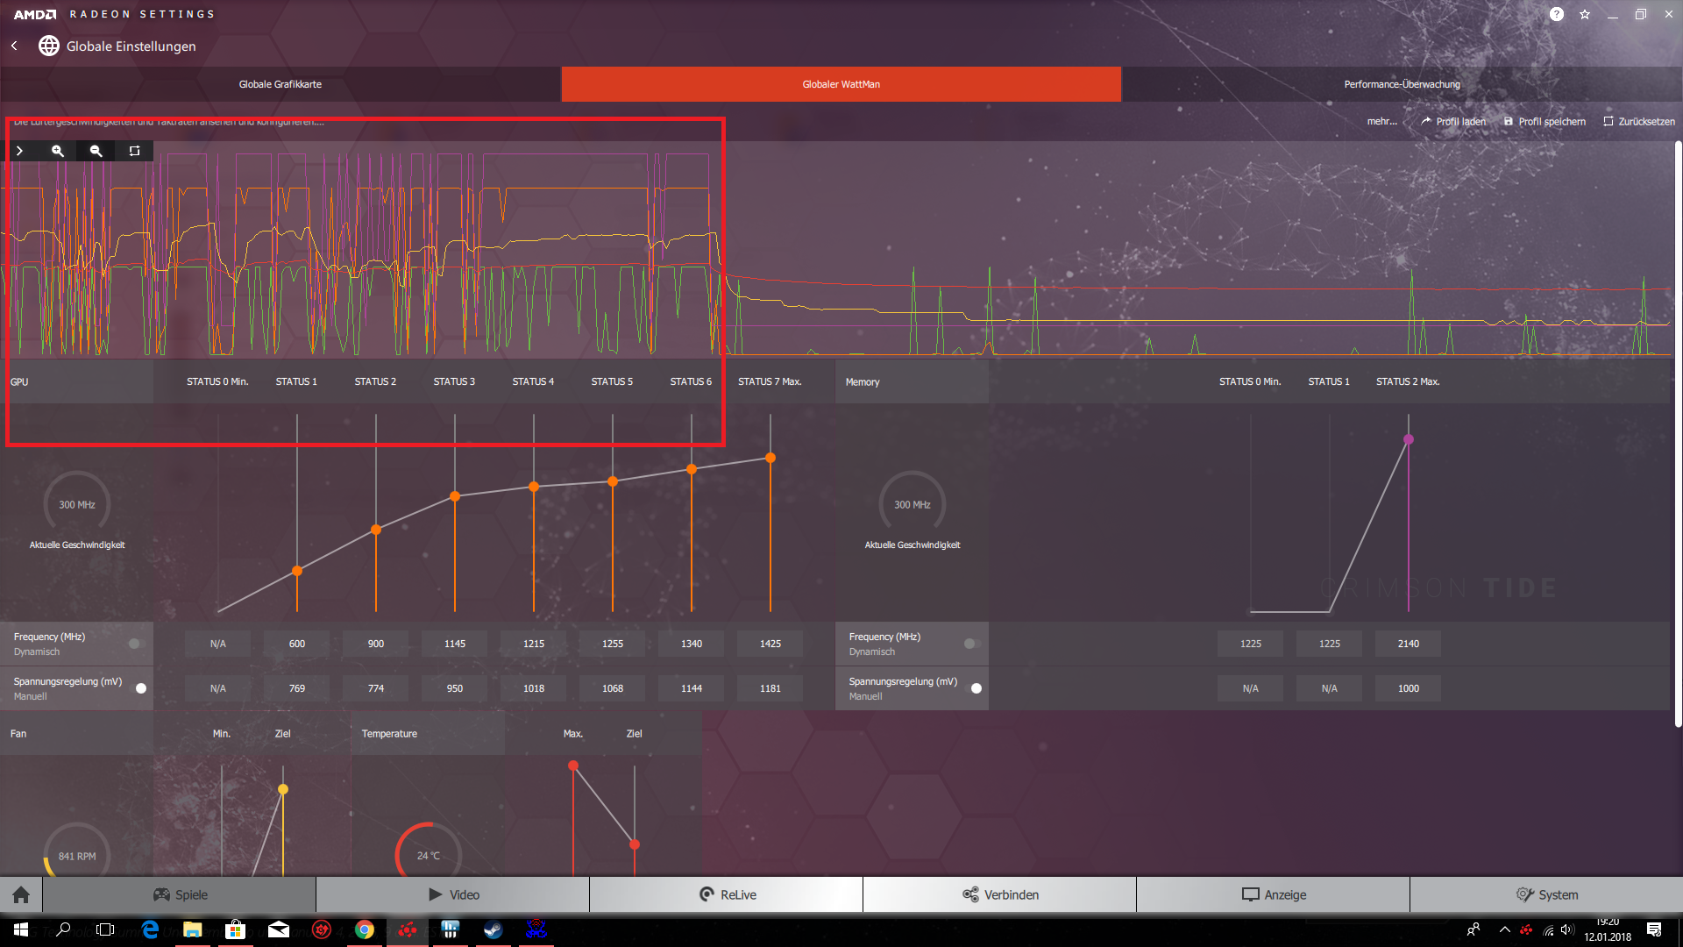Screen dimensions: 1683x947
Task: Expand the 'mehr...' options
Action: (1381, 122)
